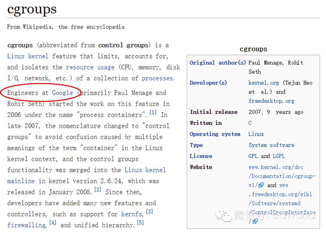
Task: Open the kernfs link
Action: [x=131, y=214]
